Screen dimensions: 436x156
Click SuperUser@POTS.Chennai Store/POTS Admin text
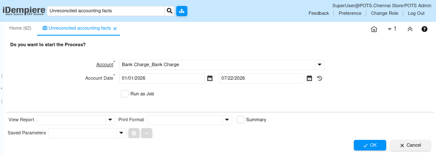pyautogui.click(x=382, y=6)
